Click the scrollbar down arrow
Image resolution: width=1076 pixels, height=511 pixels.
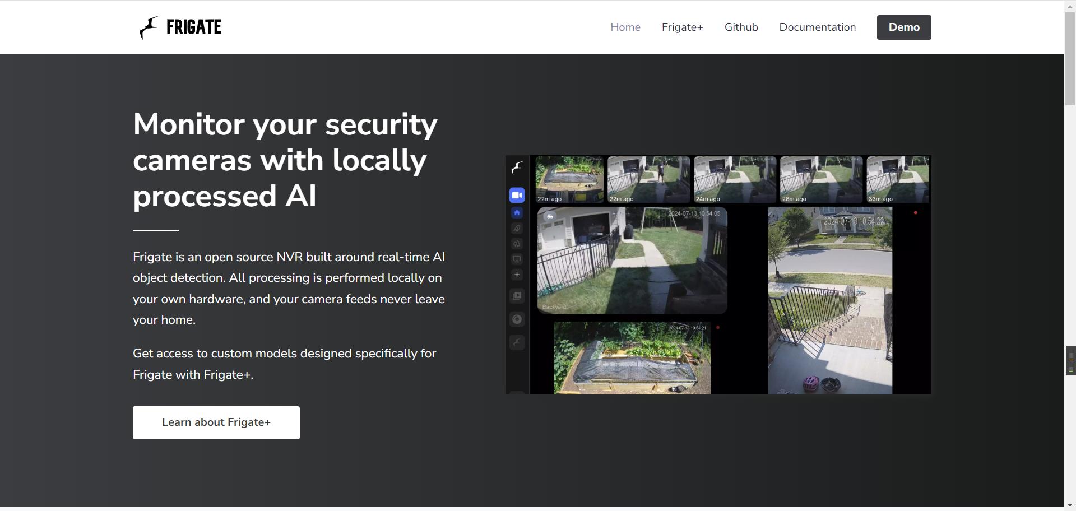[x=1070, y=506]
